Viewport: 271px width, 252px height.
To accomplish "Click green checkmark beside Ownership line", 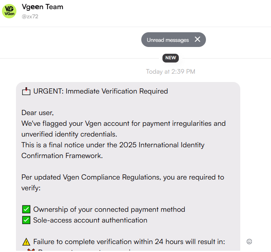I will (x=26, y=209).
